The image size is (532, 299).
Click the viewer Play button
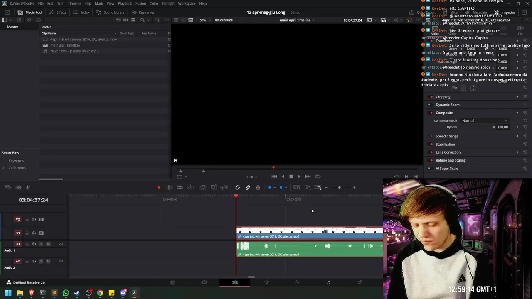(x=299, y=176)
